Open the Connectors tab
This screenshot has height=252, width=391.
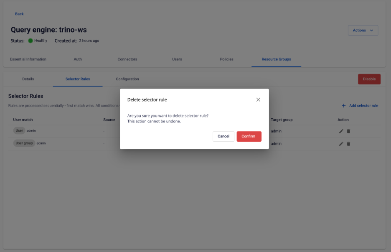(x=127, y=59)
